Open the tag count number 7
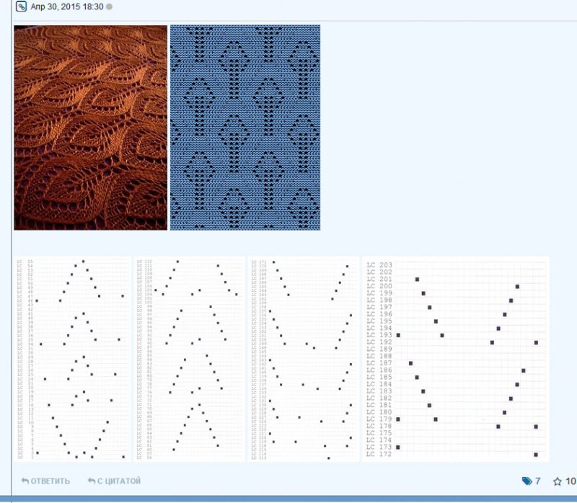Viewport: 577px width, 503px height. pos(538,481)
